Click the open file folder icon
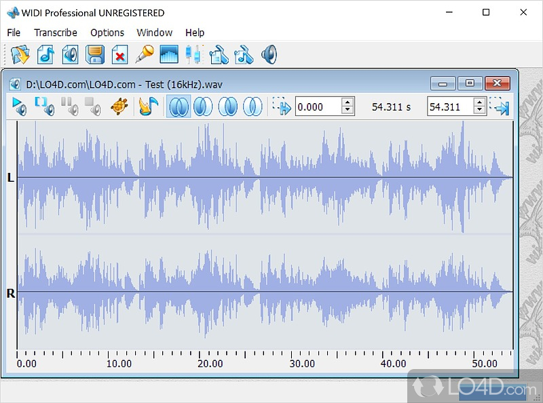543x403 pixels. pyautogui.click(x=20, y=54)
